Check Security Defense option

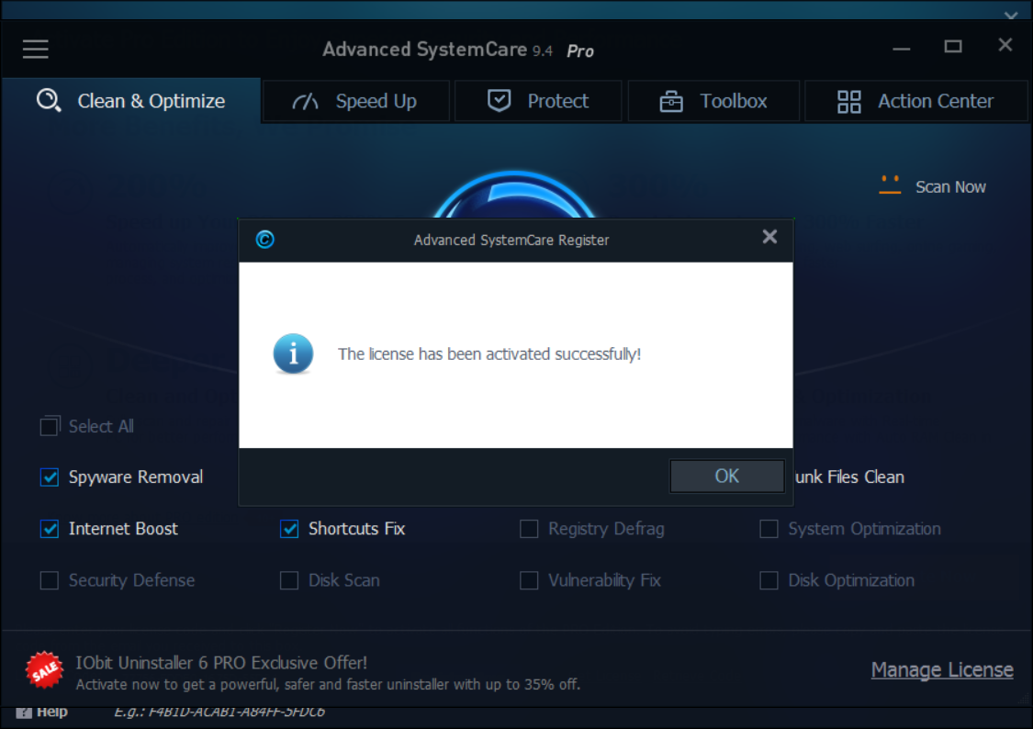tap(50, 580)
